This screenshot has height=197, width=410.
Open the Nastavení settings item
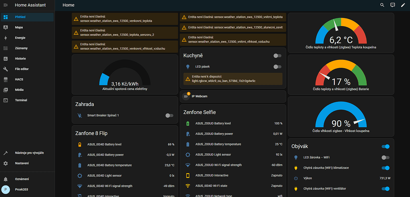[22, 163]
